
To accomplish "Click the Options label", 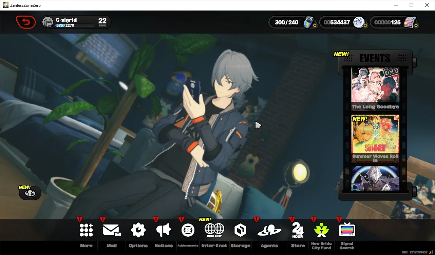I will click(138, 246).
